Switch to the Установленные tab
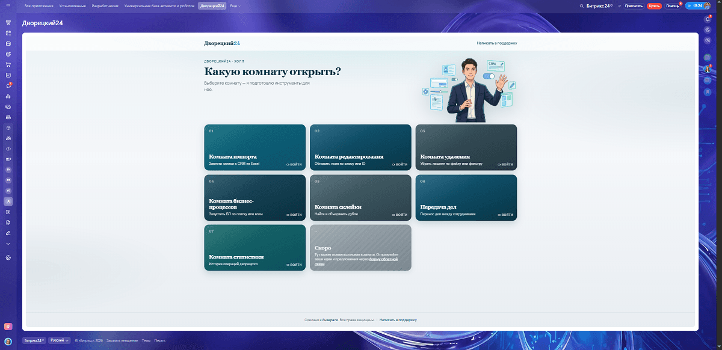 click(73, 6)
